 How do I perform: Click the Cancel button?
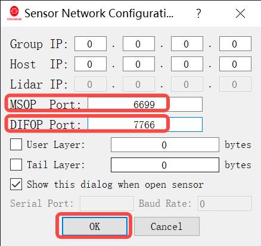167,226
